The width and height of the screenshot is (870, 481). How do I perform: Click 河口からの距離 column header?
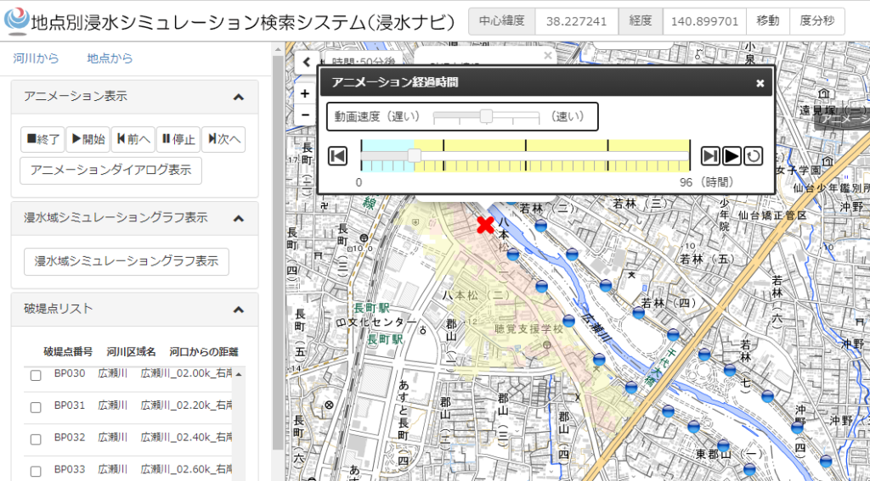tap(204, 352)
